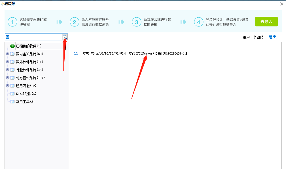286x169 pixels.
Task: Click the green arrow icon beside 已搜到的软件
Action: click(11, 46)
